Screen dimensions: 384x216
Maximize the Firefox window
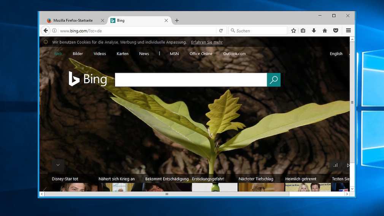(x=334, y=16)
